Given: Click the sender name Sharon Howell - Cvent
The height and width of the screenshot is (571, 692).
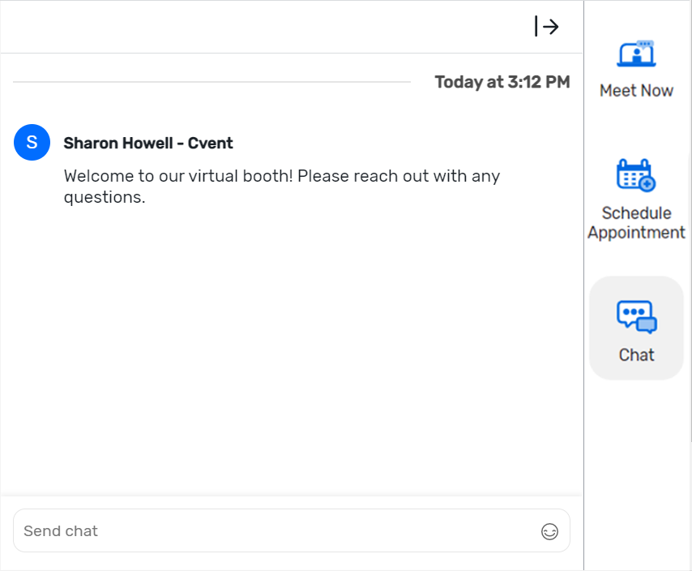Looking at the screenshot, I should [148, 143].
